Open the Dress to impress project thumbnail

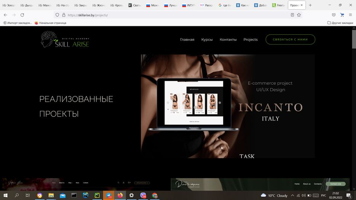click(260, 184)
